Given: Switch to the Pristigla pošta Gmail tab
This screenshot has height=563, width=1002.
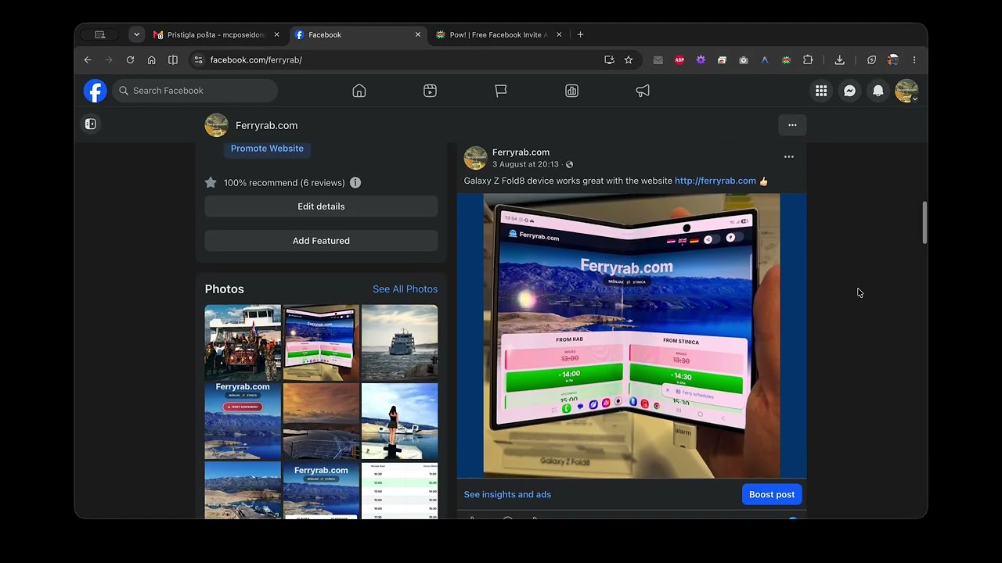Looking at the screenshot, I should coord(216,34).
